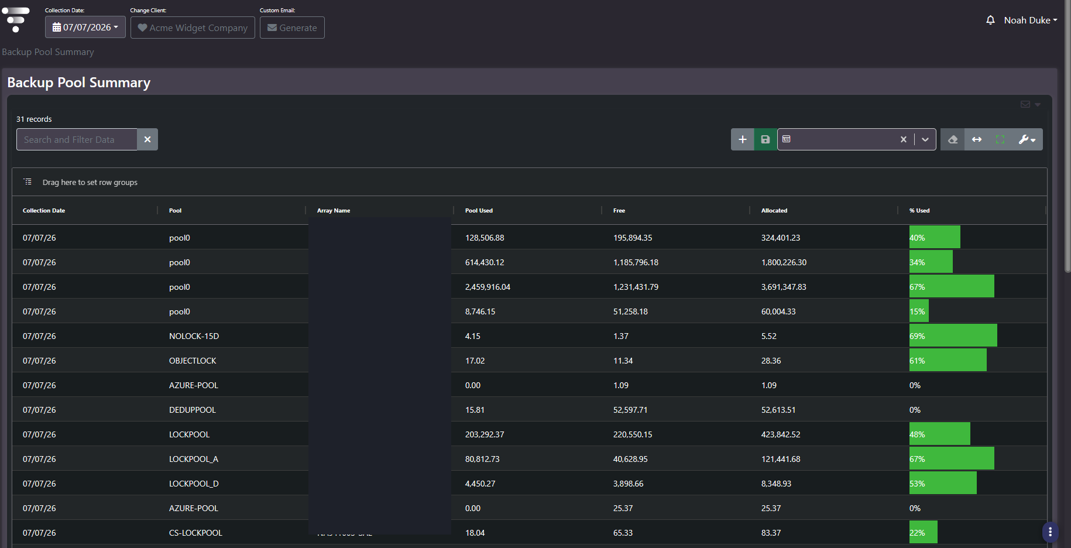
Task: Select the LOCKPOOL_A pool cell
Action: 194,459
